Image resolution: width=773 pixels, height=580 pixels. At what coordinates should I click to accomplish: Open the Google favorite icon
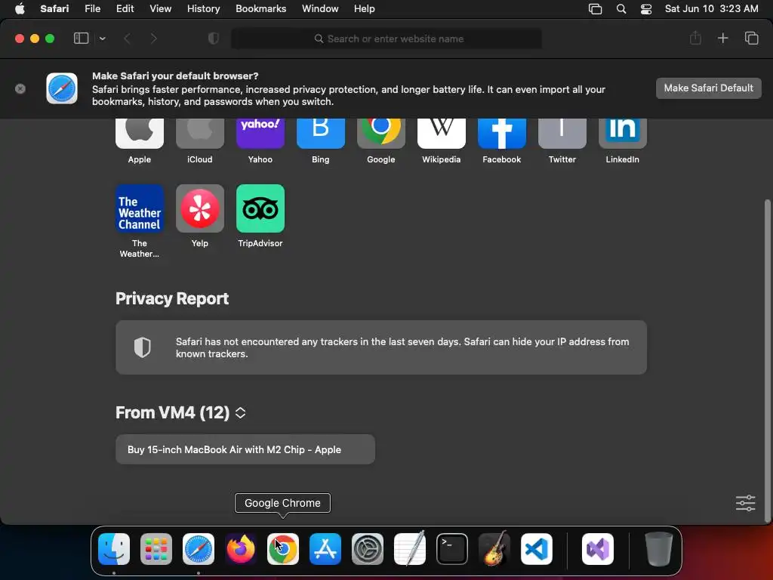[381, 133]
